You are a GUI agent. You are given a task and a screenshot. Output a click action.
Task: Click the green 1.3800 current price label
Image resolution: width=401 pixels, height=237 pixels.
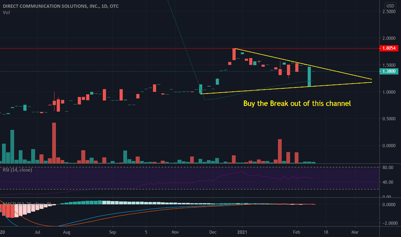[x=389, y=71]
